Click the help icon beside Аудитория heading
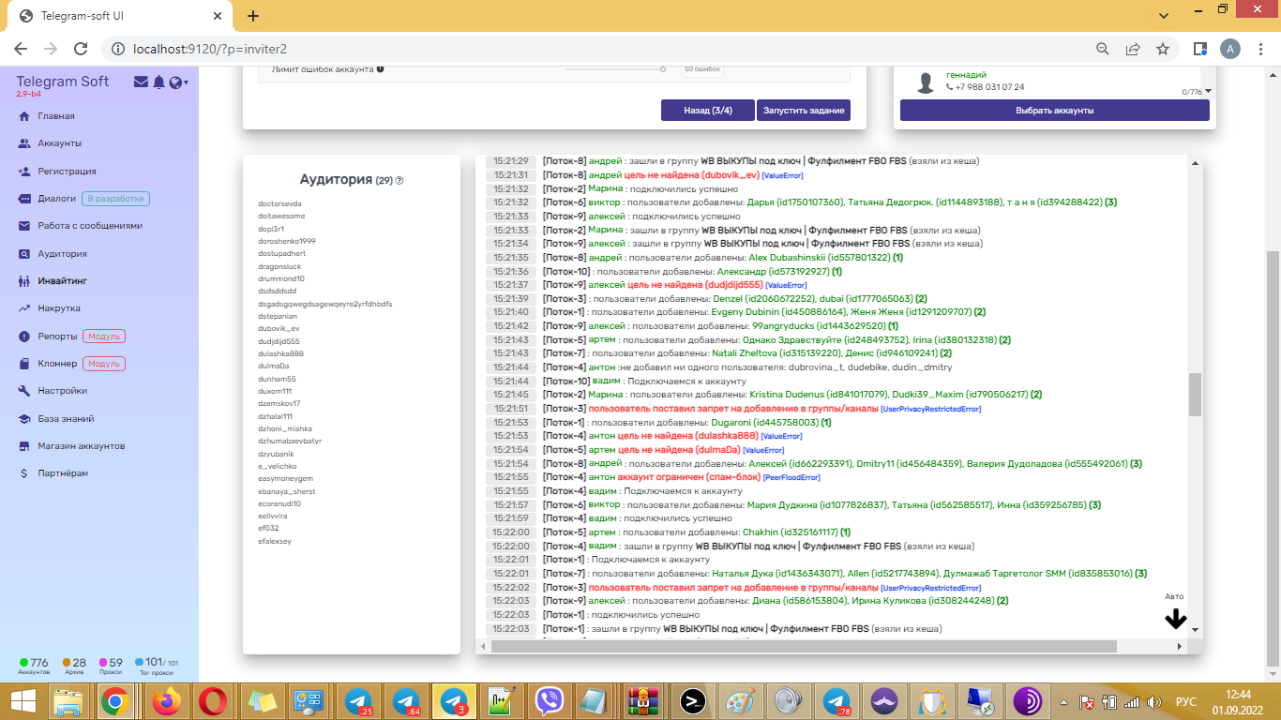The height and width of the screenshot is (720, 1281). tap(399, 181)
